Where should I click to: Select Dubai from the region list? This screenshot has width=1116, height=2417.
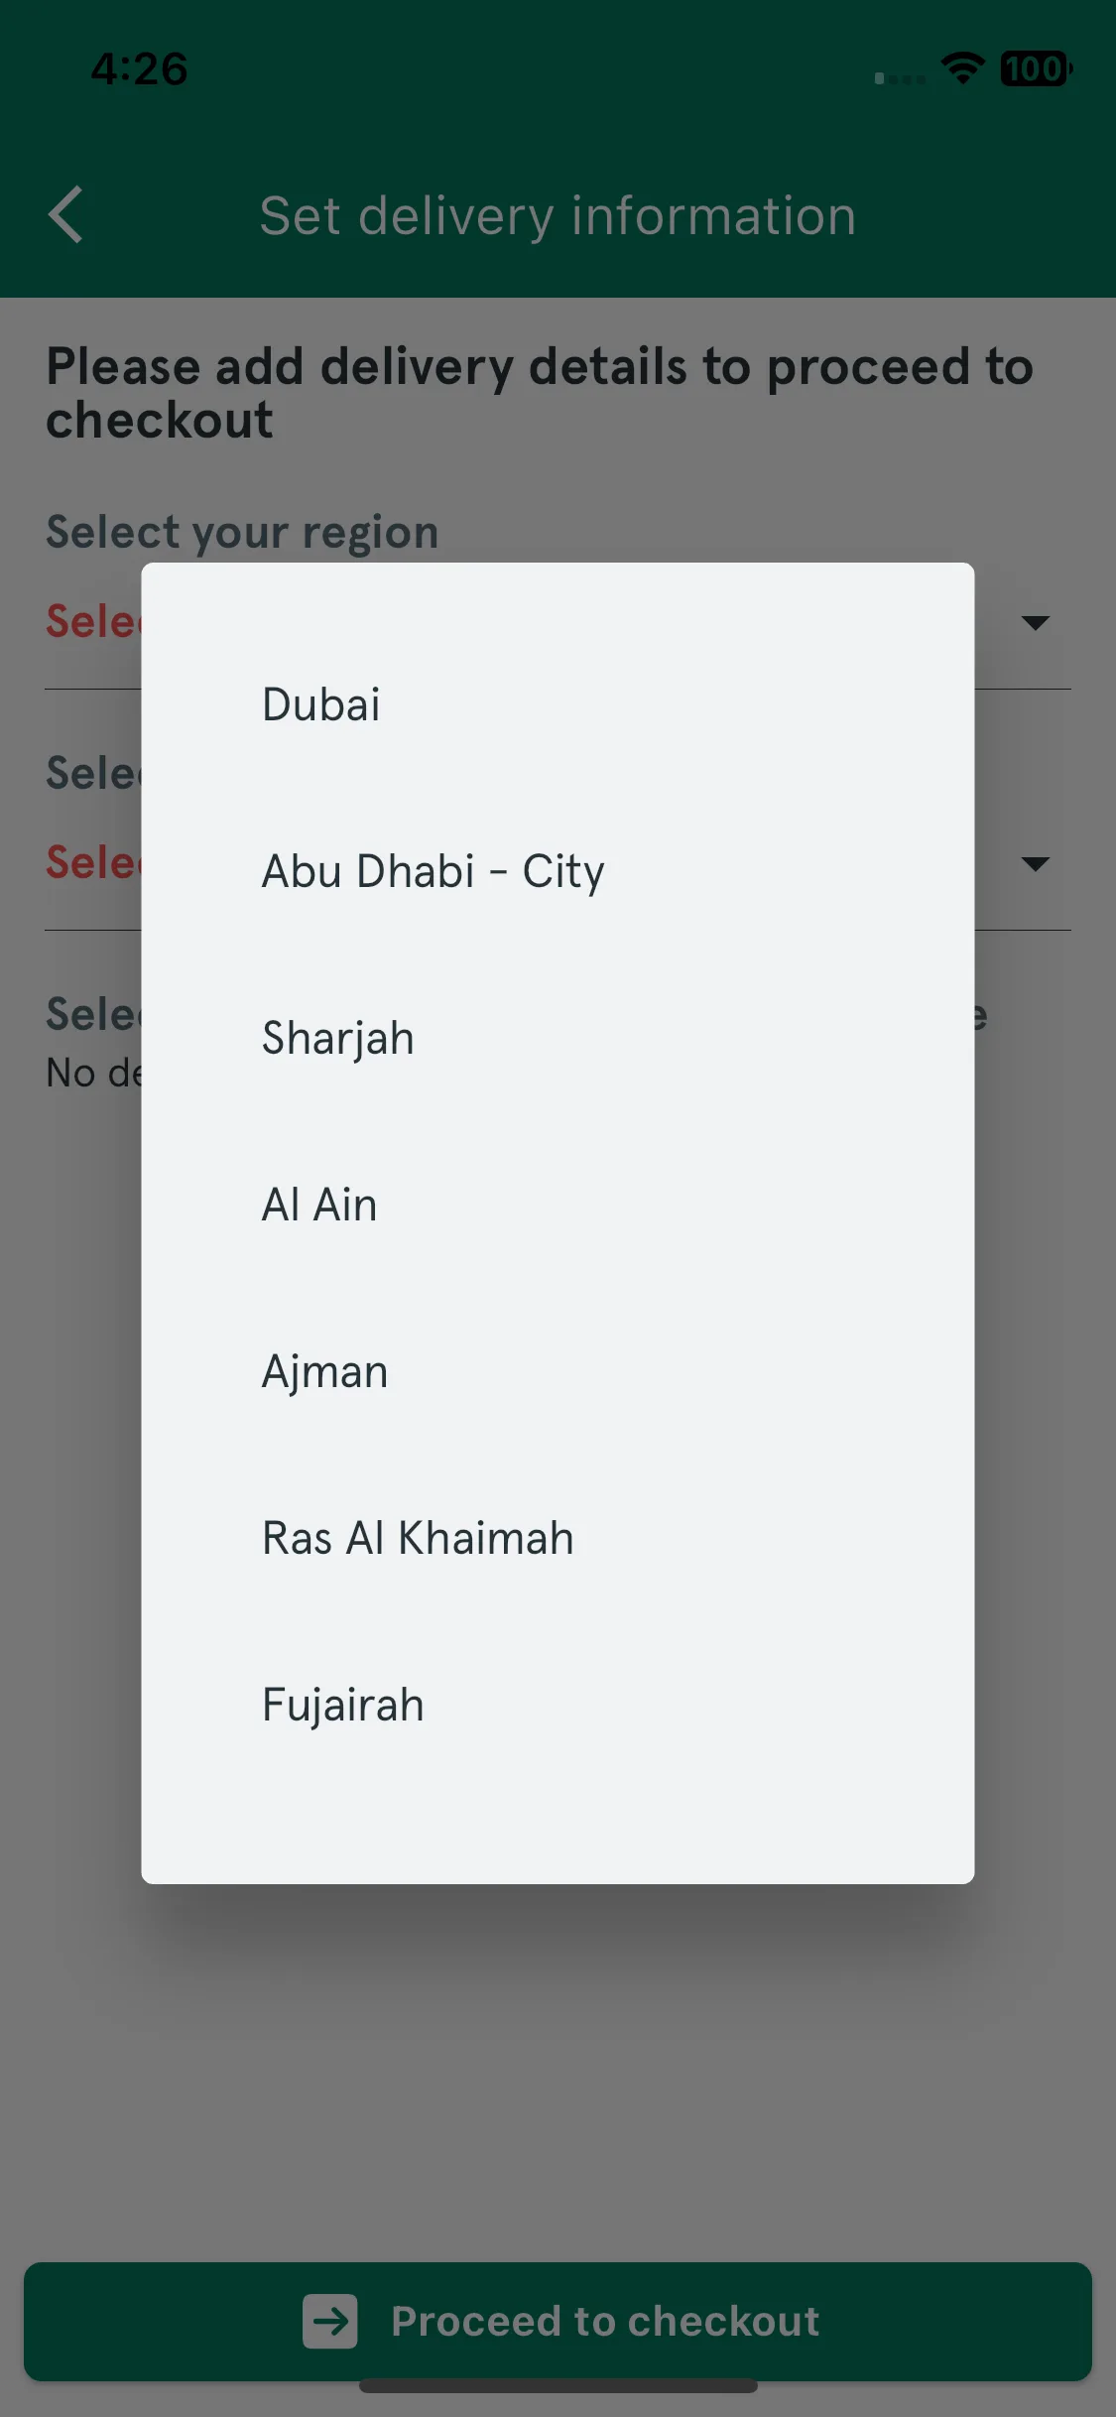(x=558, y=704)
